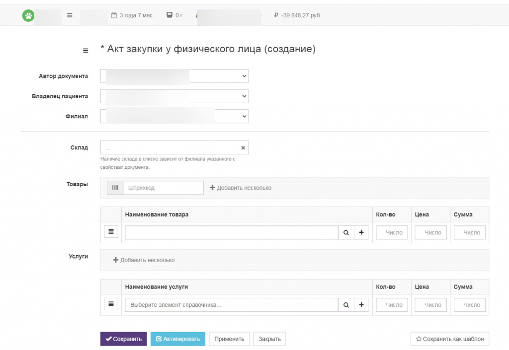
Task: Open row menu icon in Товары table
Action: [x=111, y=232]
